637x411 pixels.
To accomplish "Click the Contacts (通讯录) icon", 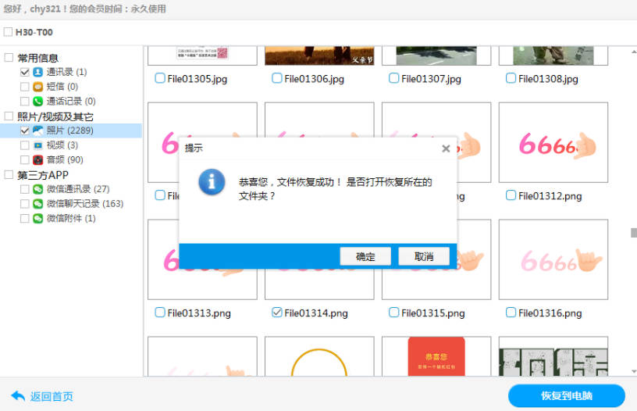I will point(37,72).
